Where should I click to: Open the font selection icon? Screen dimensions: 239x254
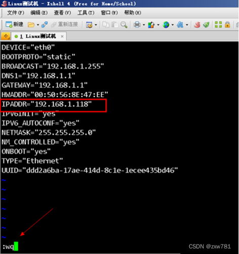(180, 25)
